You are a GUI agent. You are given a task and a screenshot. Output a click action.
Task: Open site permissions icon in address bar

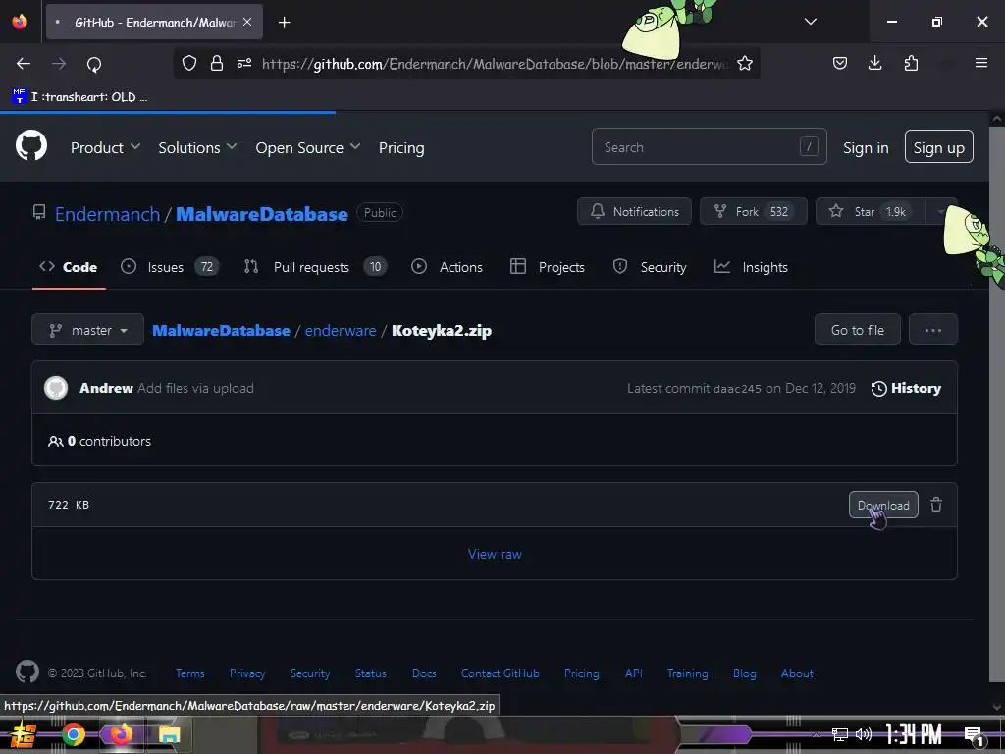click(244, 63)
